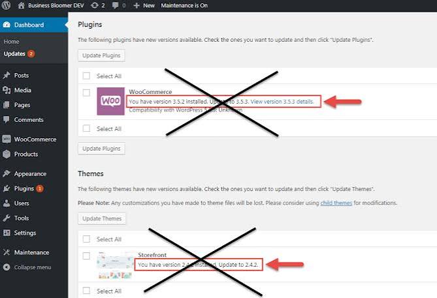Open the Products menu

pyautogui.click(x=26, y=154)
